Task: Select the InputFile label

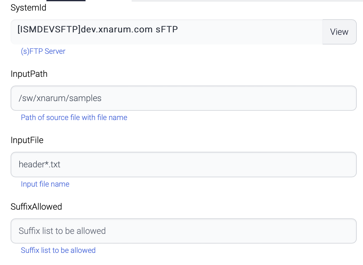Action: pos(27,140)
